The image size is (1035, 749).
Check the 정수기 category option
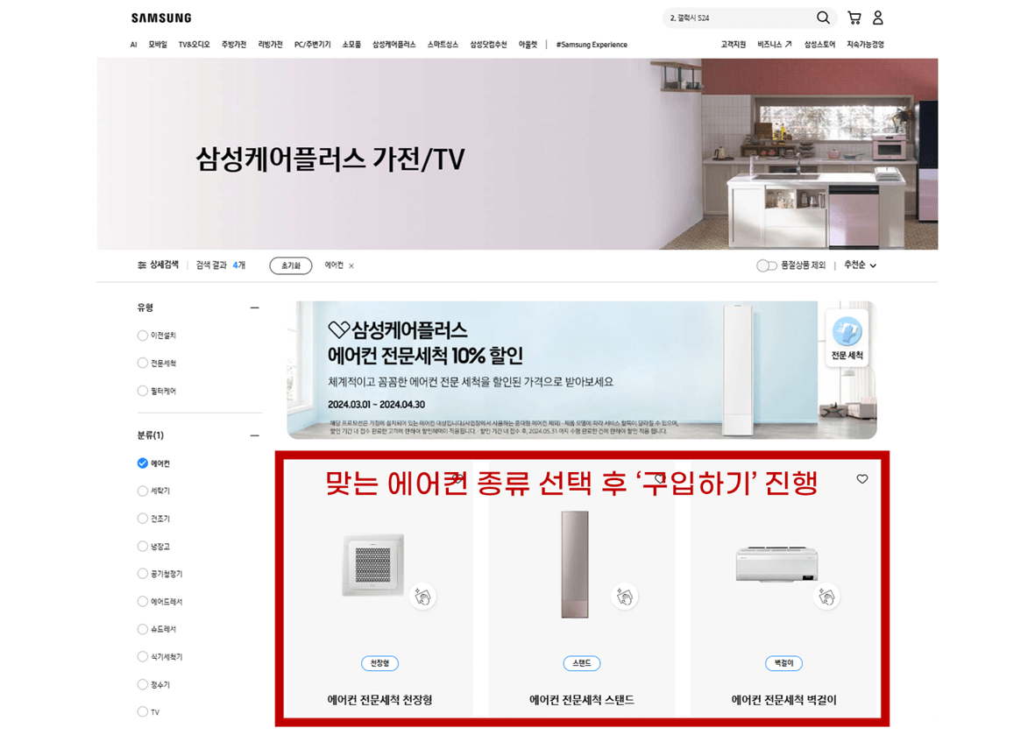(x=143, y=684)
